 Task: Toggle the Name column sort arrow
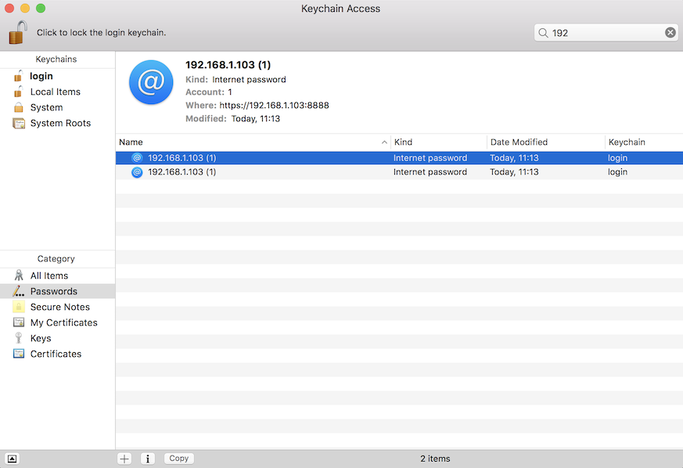384,142
